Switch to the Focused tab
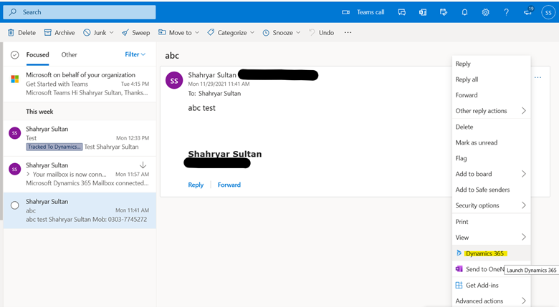The image size is (559, 307). coord(37,55)
